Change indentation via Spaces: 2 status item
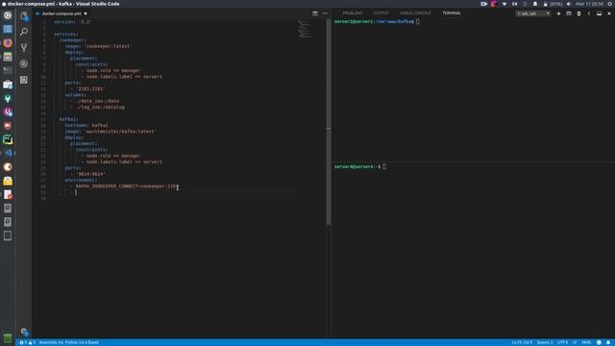The height and width of the screenshot is (346, 615). [545, 342]
